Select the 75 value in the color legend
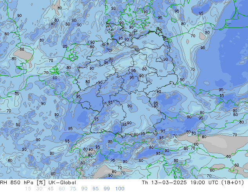 73,189
